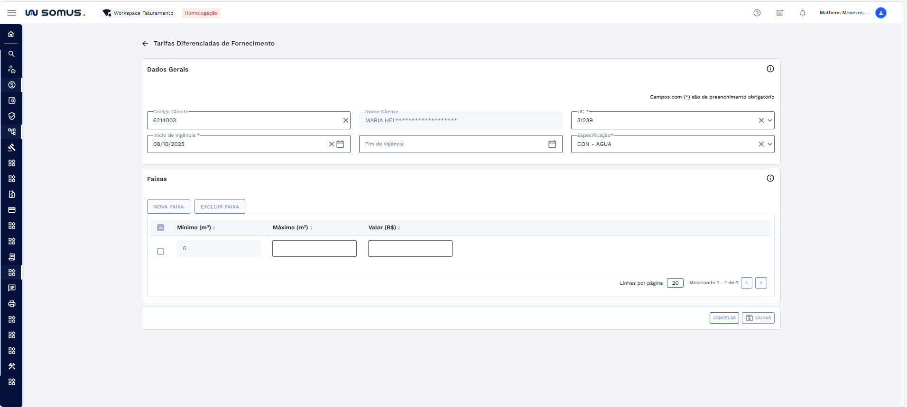Click the help question mark icon
The image size is (907, 407).
pyautogui.click(x=757, y=13)
